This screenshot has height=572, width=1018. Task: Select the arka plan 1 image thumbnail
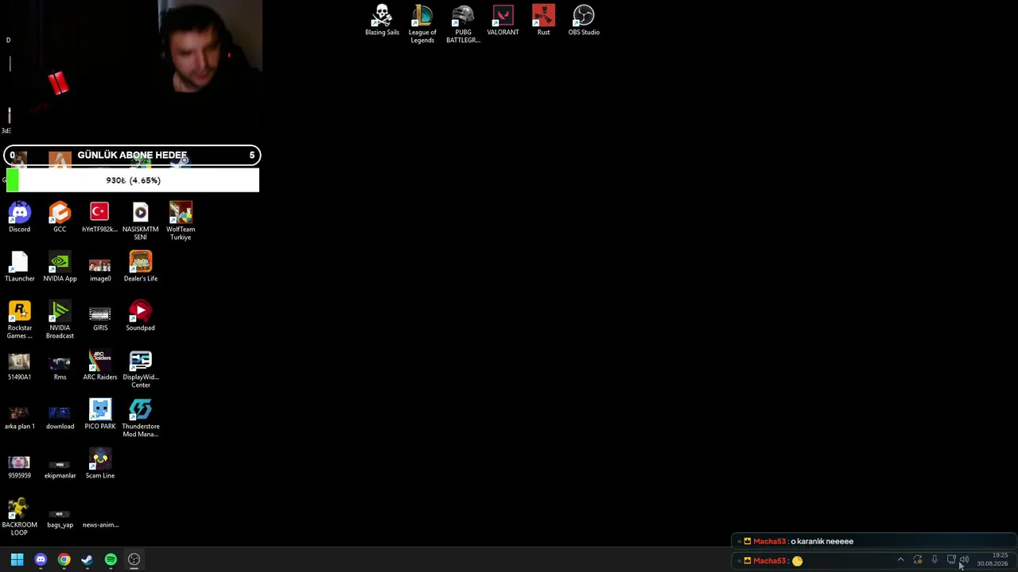[20, 415]
